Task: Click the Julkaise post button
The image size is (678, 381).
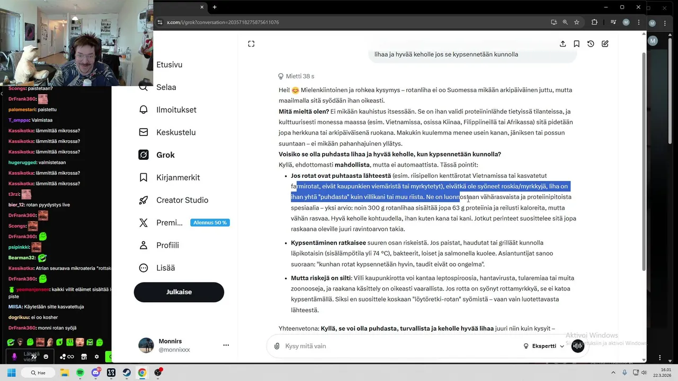Action: [x=179, y=292]
